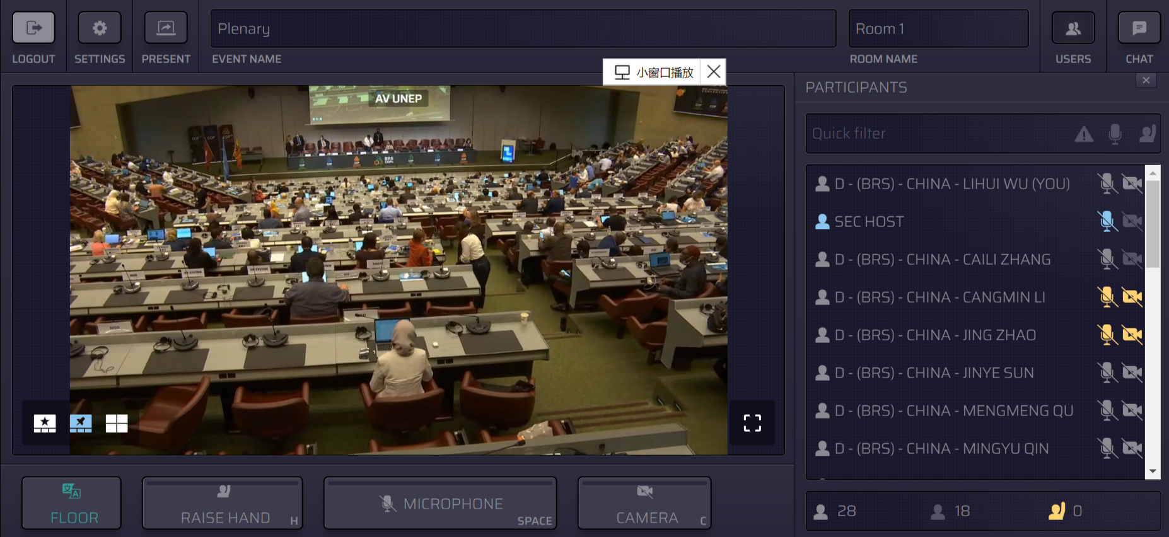Image resolution: width=1169 pixels, height=537 pixels.
Task: Open the Chat panel
Action: [x=1139, y=28]
